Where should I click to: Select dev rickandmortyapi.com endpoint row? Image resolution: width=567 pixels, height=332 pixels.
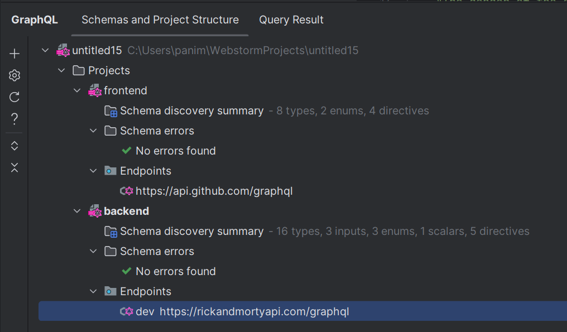pyautogui.click(x=302, y=311)
